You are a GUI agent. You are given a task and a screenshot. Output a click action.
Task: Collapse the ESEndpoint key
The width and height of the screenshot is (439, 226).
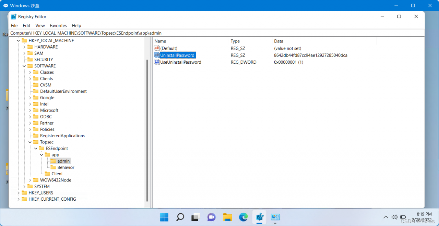36,148
